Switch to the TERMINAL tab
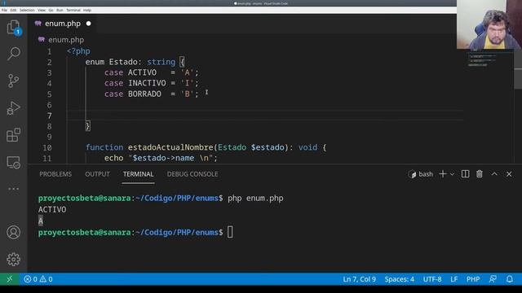The height and width of the screenshot is (293, 522). coord(138,174)
